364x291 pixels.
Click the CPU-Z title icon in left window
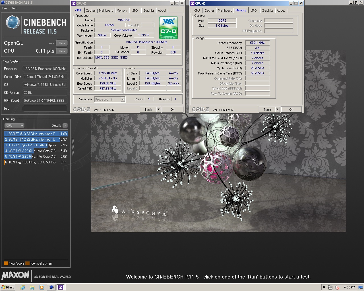pos(74,3)
